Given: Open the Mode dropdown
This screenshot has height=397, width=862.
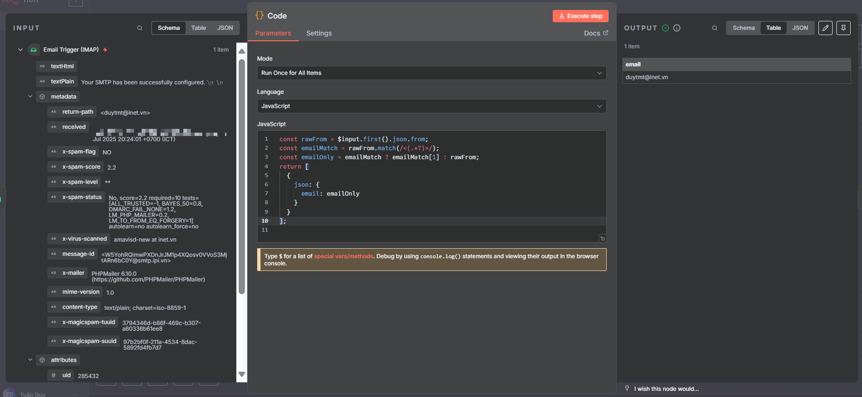Looking at the screenshot, I should click(x=431, y=73).
